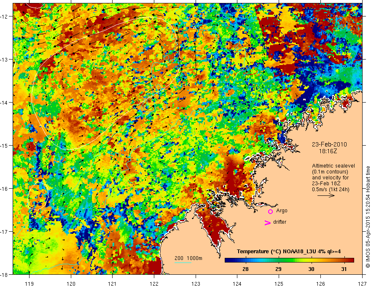
Task: Click the longitude axis label 126
Action: tap(320, 284)
